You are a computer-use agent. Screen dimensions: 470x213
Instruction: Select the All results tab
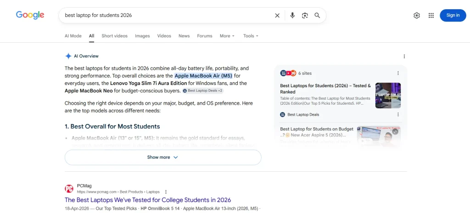pyautogui.click(x=91, y=36)
